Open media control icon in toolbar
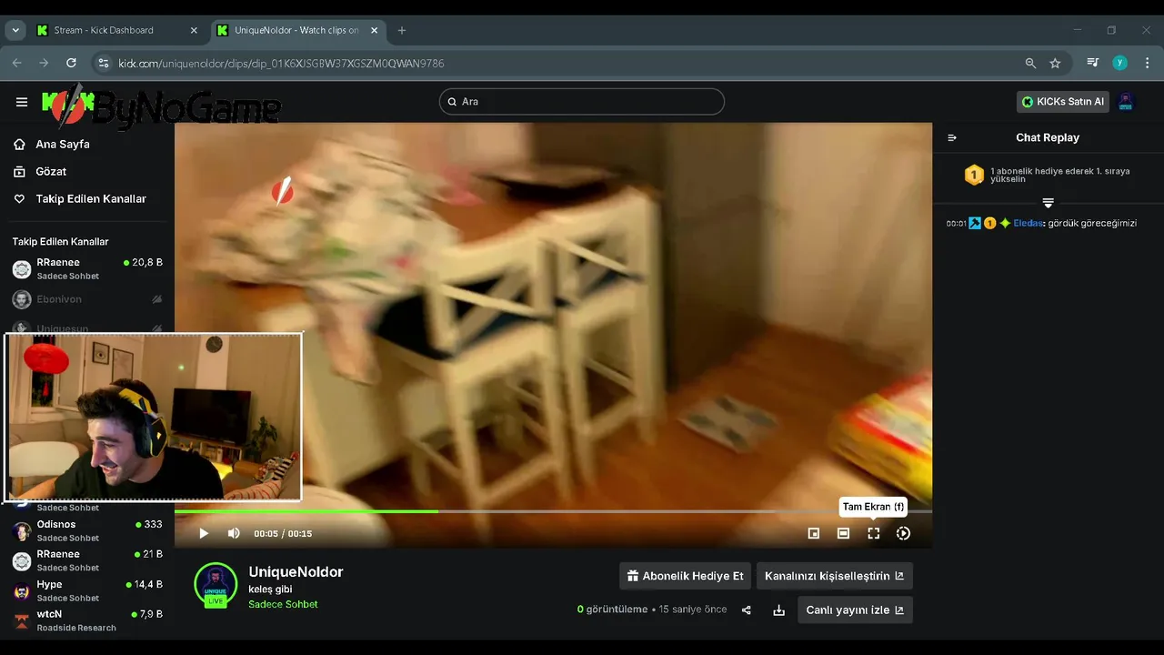Image resolution: width=1164 pixels, height=655 pixels. (x=1093, y=63)
